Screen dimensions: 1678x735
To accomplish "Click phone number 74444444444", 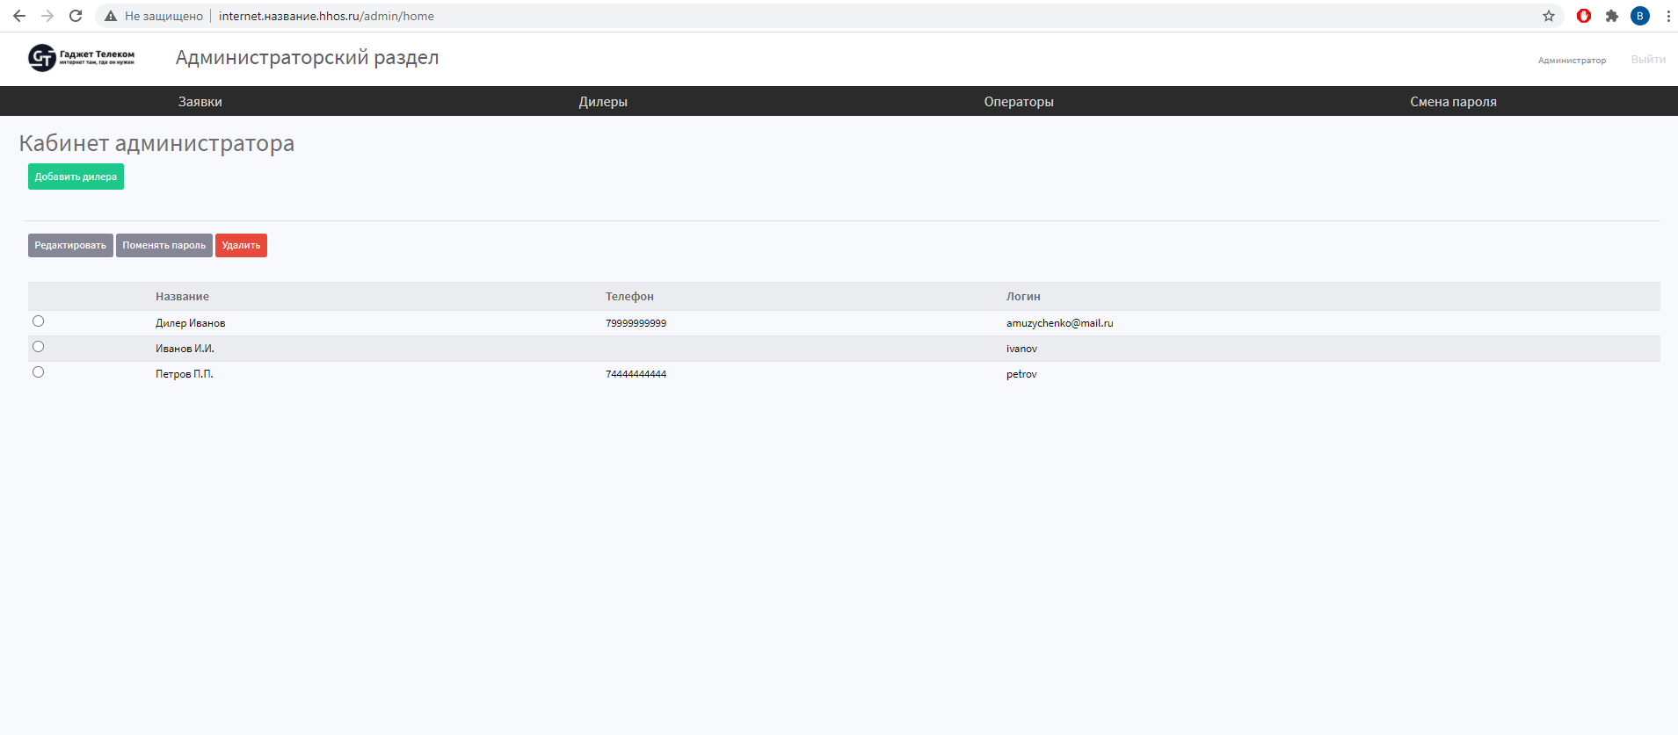I will point(636,374).
